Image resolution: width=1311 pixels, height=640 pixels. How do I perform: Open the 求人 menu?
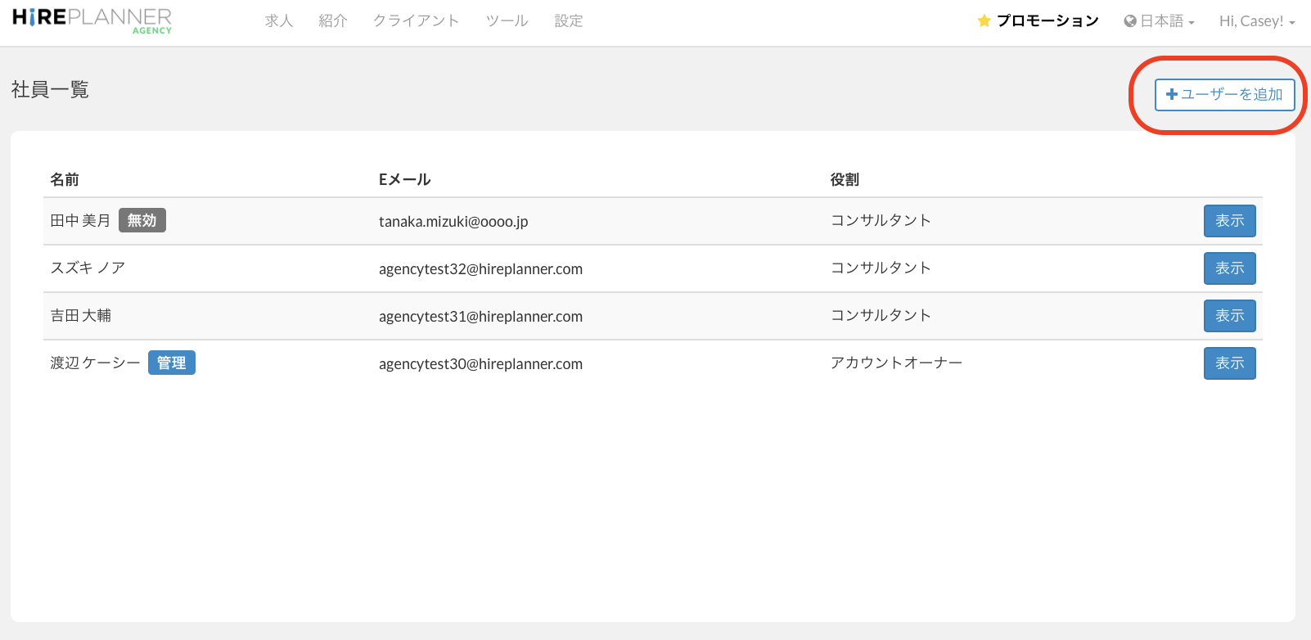(x=278, y=21)
